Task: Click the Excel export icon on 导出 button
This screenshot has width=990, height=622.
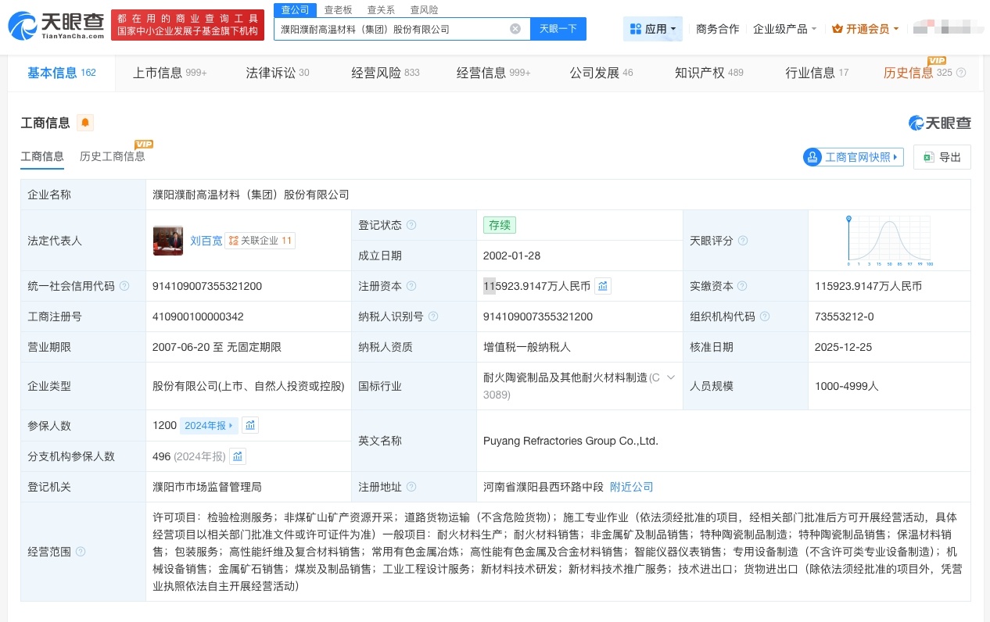Action: coord(927,156)
